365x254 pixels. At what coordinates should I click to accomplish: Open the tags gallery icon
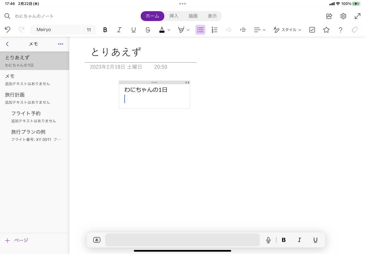355,30
